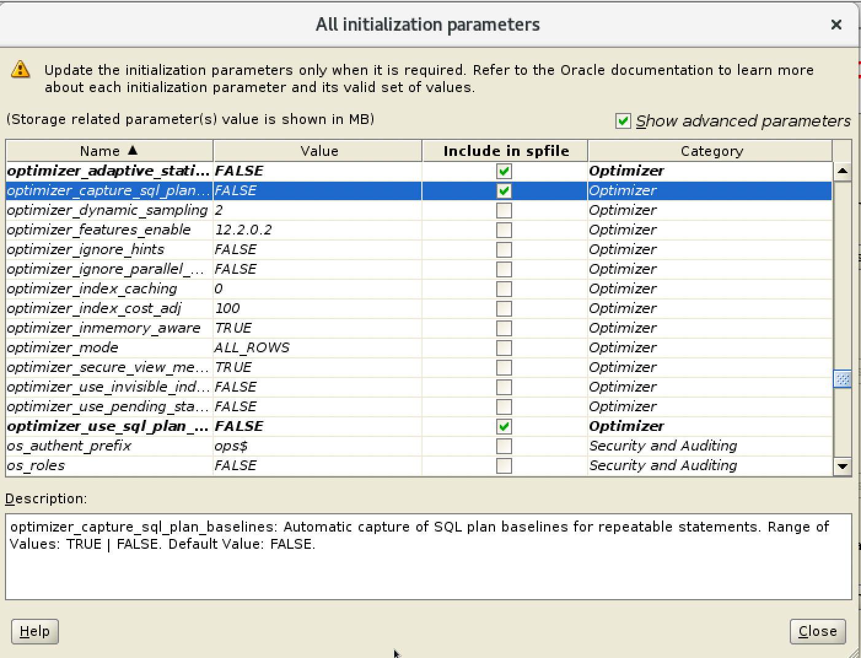
Task: Uncheck spfile box for optimizer_capture_sql_plan row
Action: click(504, 191)
